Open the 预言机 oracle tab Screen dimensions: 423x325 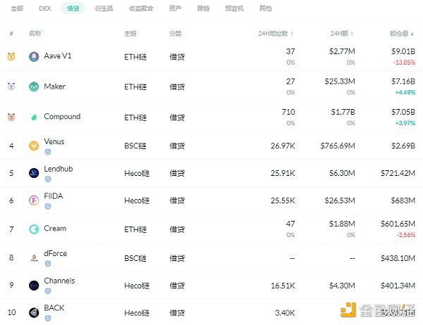234,8
